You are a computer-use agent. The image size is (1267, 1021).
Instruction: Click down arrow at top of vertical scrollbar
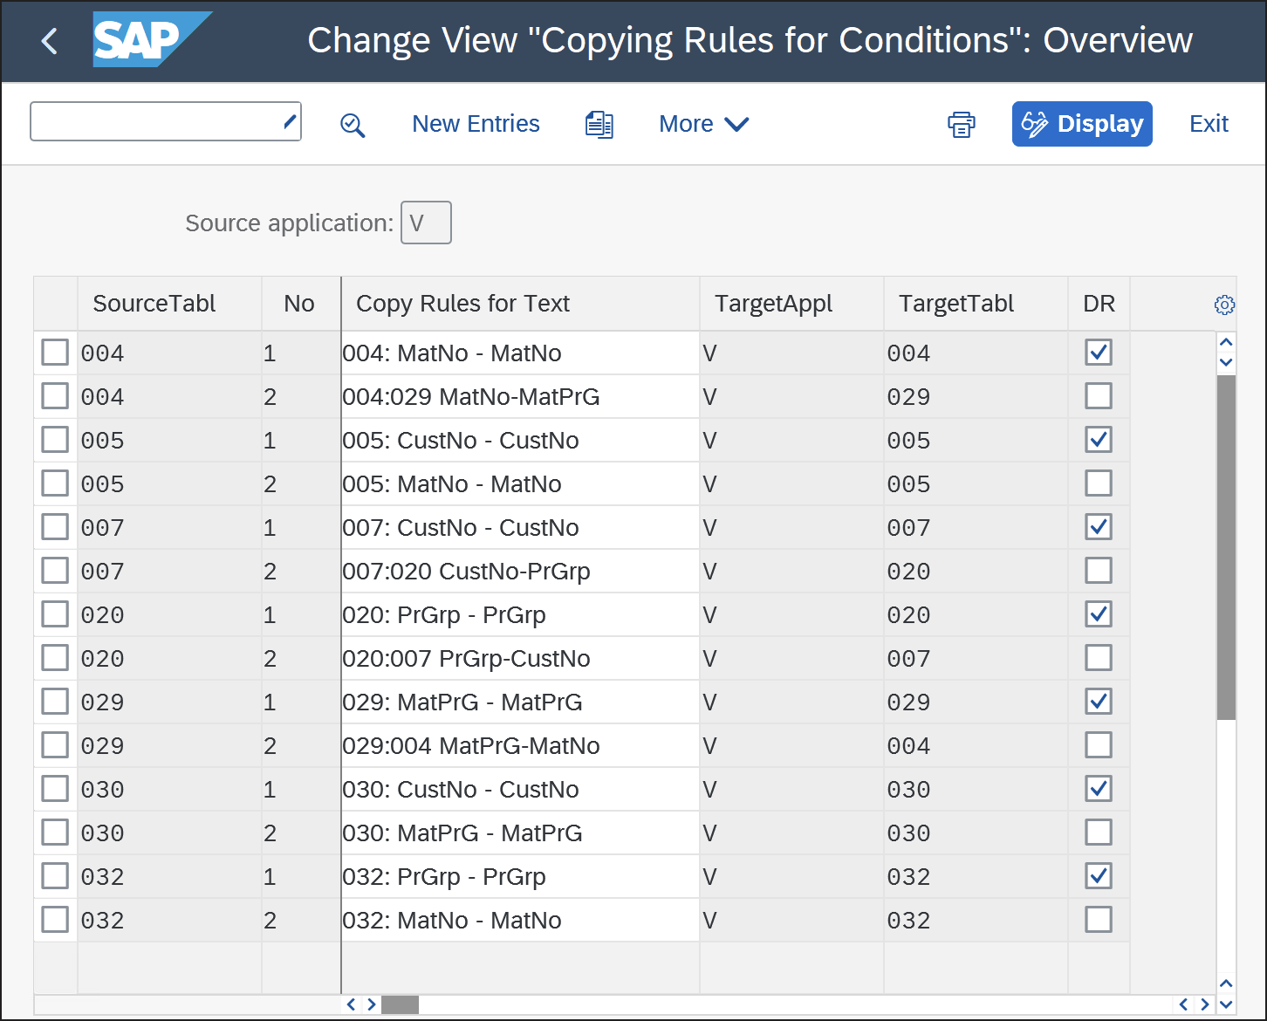pyautogui.click(x=1226, y=362)
